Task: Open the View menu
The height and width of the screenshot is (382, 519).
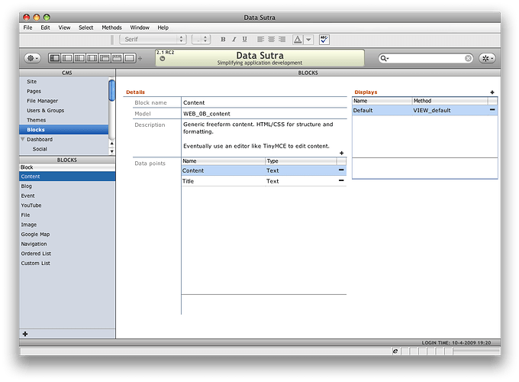Action: [64, 28]
